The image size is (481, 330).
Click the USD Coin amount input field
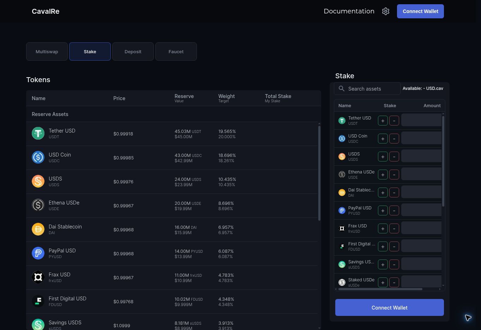[x=421, y=138]
